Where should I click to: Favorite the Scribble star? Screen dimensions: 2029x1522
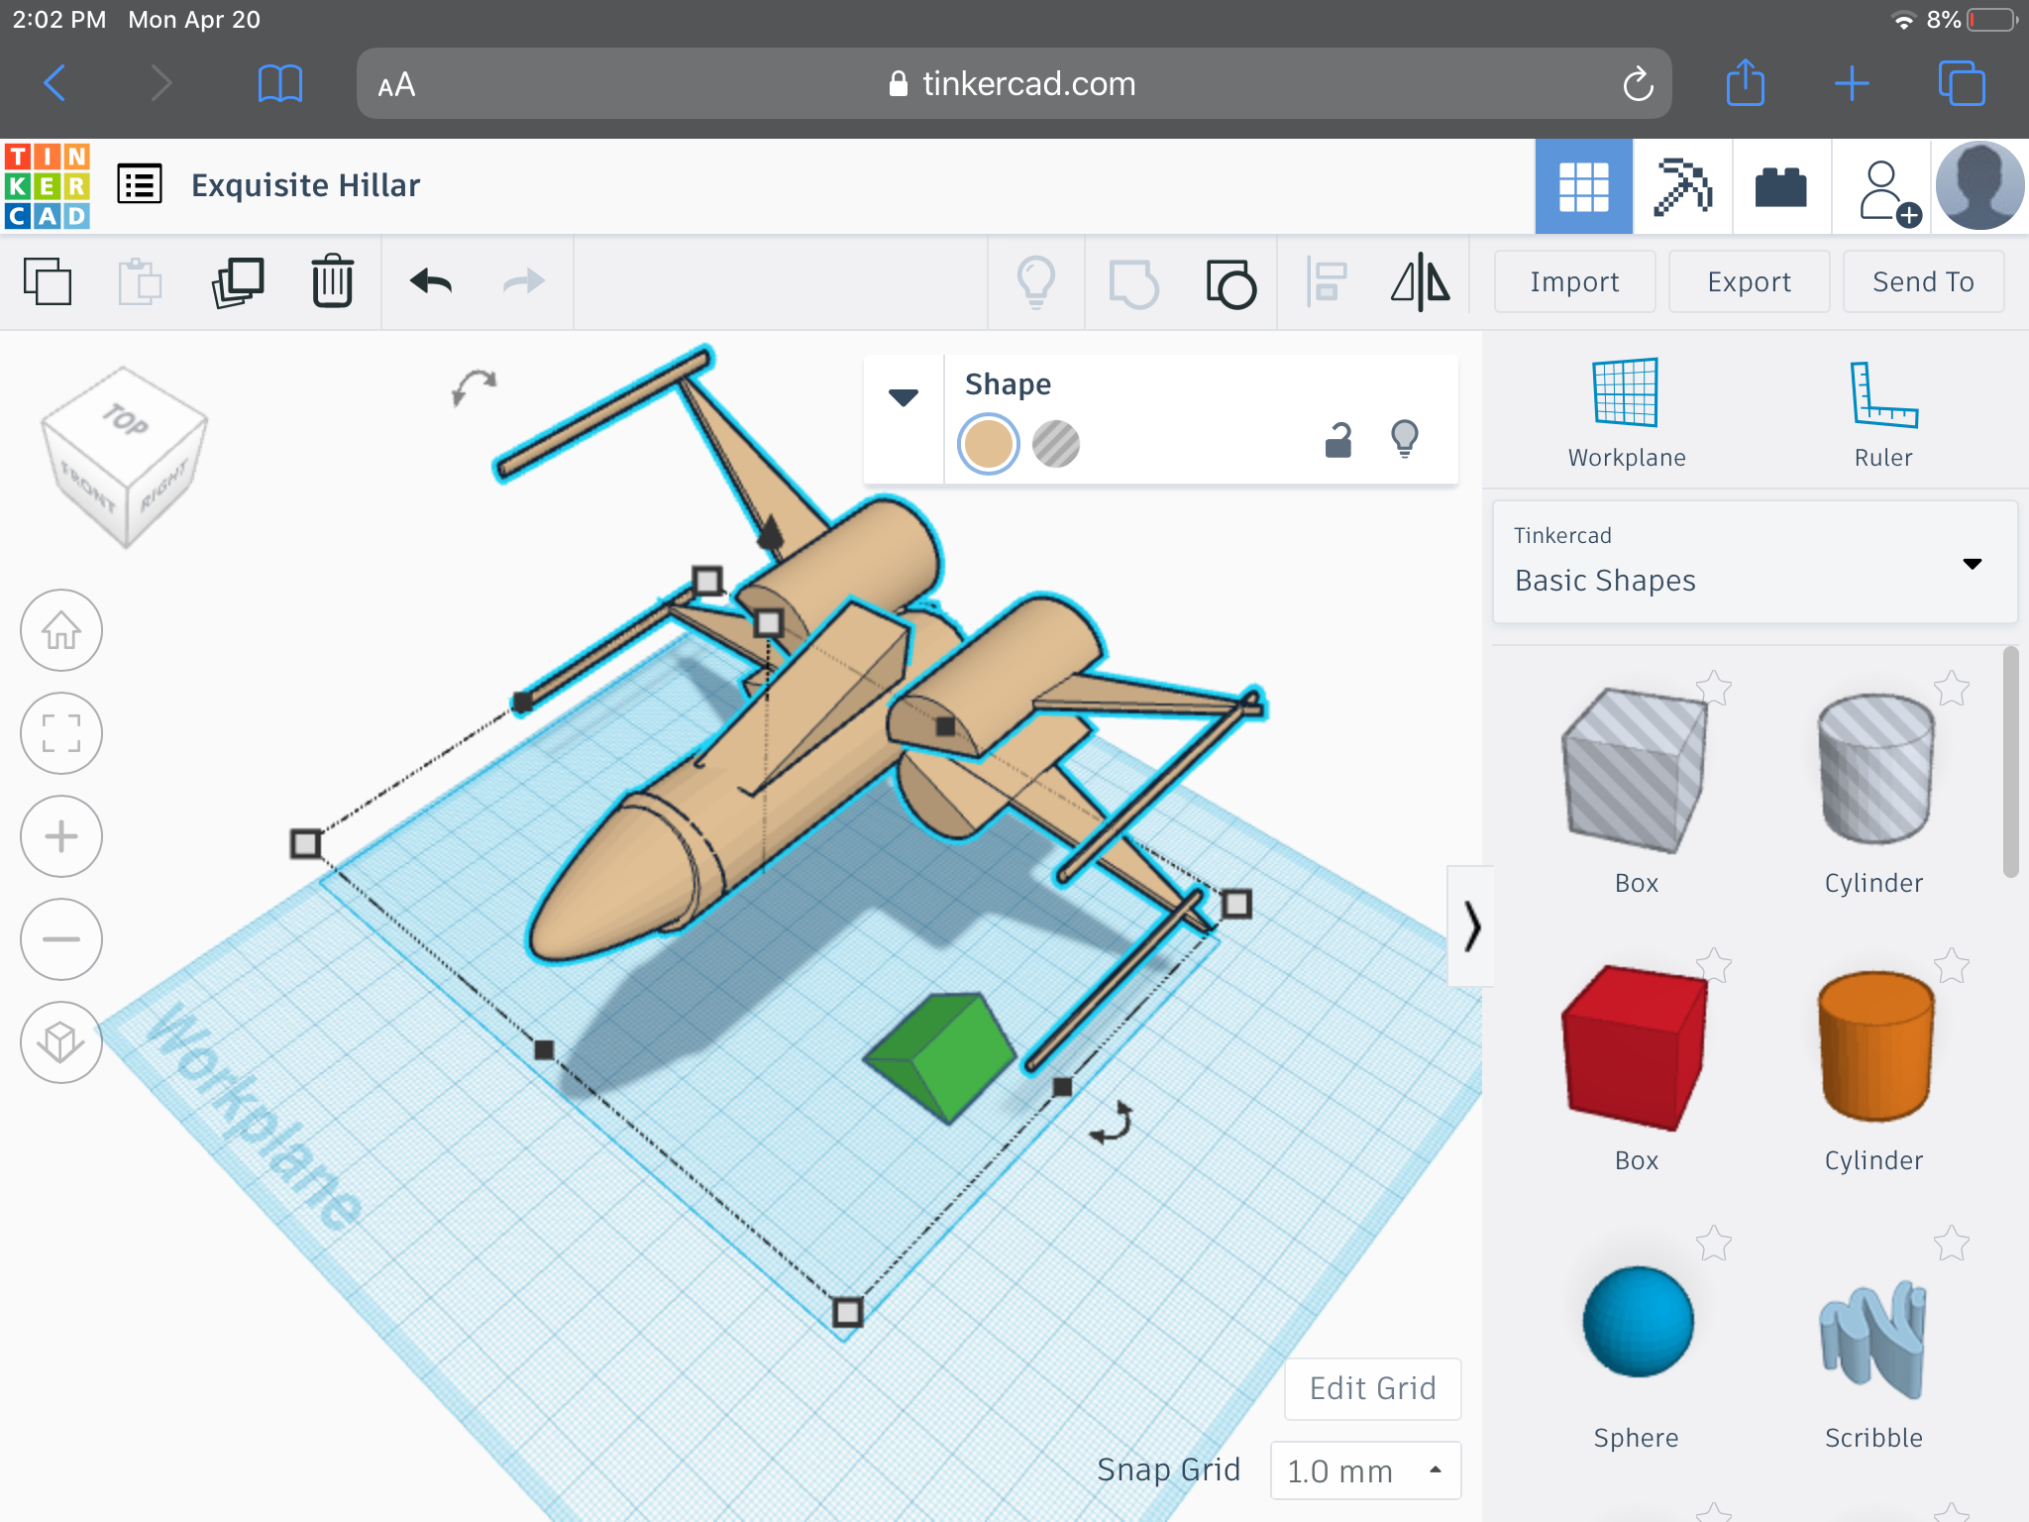(1951, 1243)
